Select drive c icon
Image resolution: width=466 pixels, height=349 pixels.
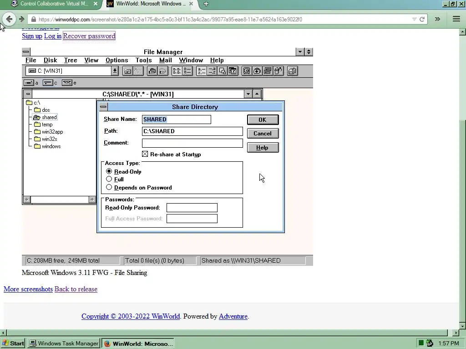(x=47, y=83)
